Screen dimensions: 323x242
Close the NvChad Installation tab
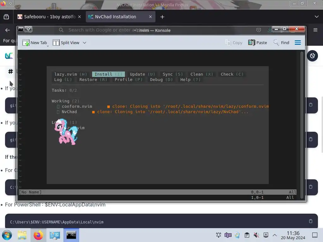pos(150,17)
